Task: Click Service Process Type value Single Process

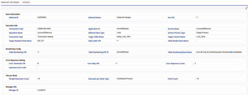Action: (x=203, y=33)
